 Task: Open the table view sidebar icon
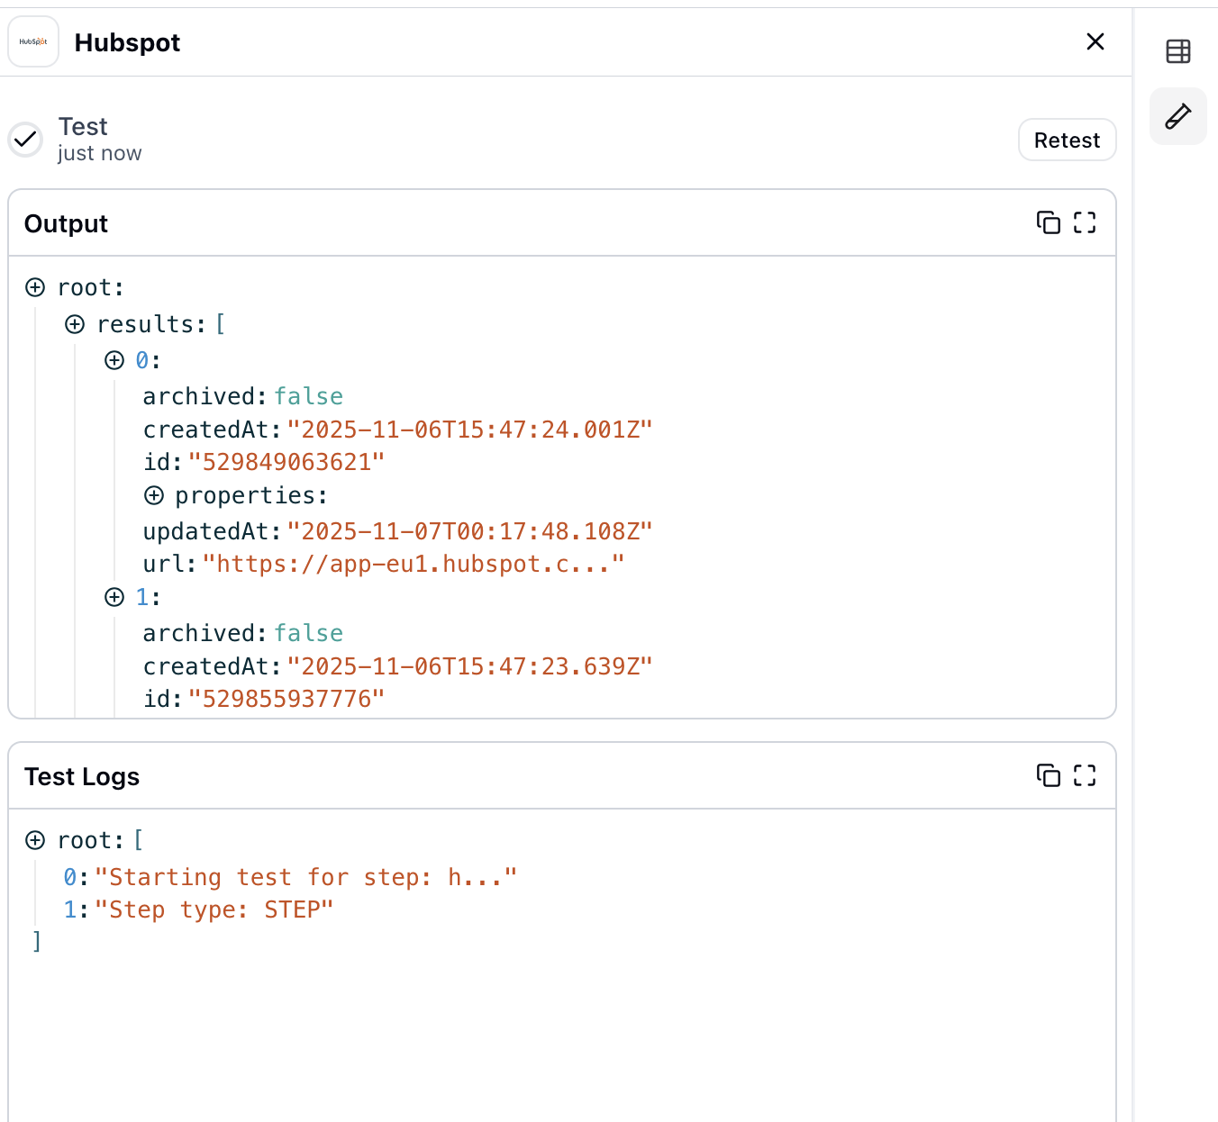(x=1177, y=51)
